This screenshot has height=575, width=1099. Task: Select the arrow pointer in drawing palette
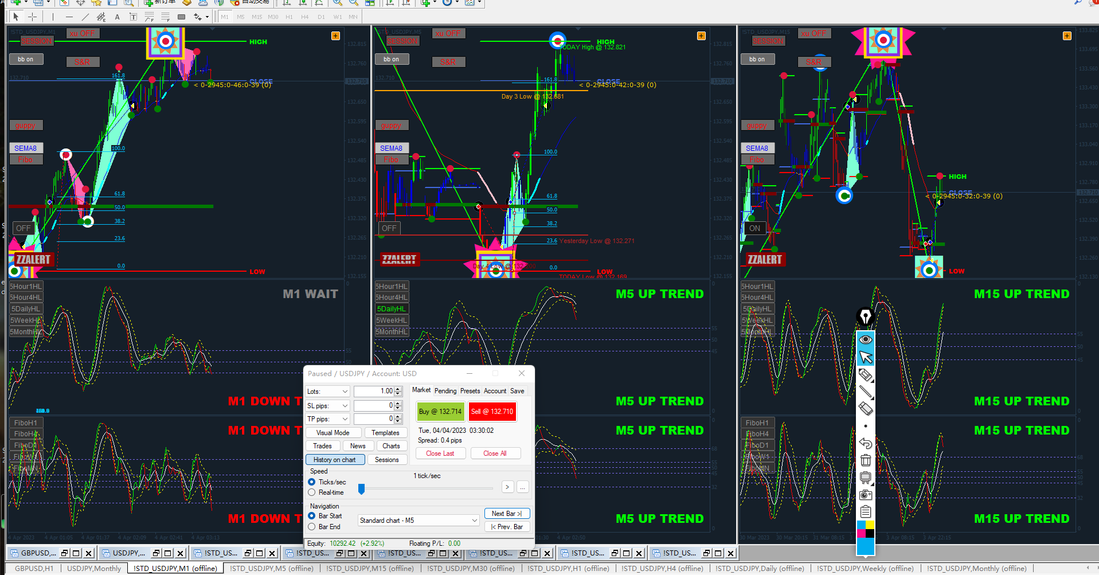[865, 357]
